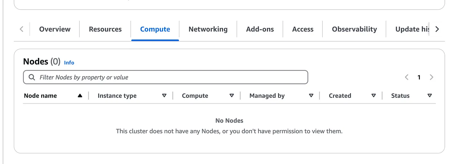This screenshot has width=450, height=164.
Task: Sort ascending by Node name arrow
Action: (80, 96)
